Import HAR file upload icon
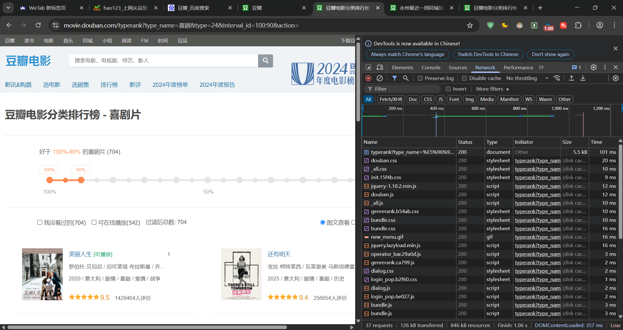623x330 pixels. click(x=572, y=78)
